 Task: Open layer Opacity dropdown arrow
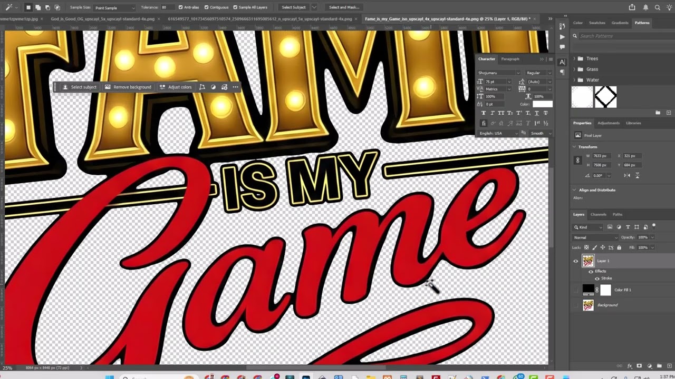click(x=653, y=237)
